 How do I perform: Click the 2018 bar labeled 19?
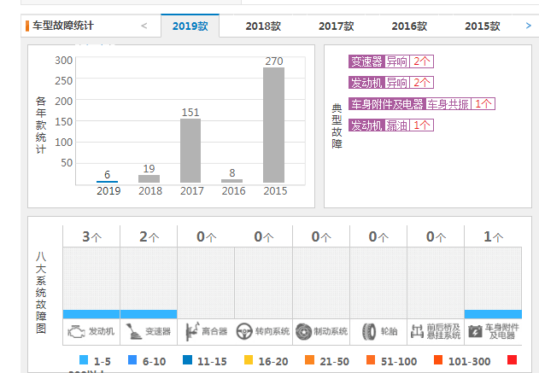coord(149,178)
